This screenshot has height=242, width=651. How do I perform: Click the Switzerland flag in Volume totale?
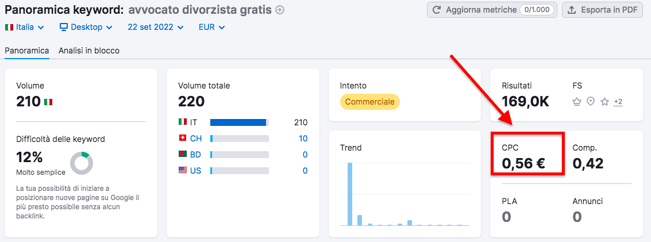(x=183, y=139)
